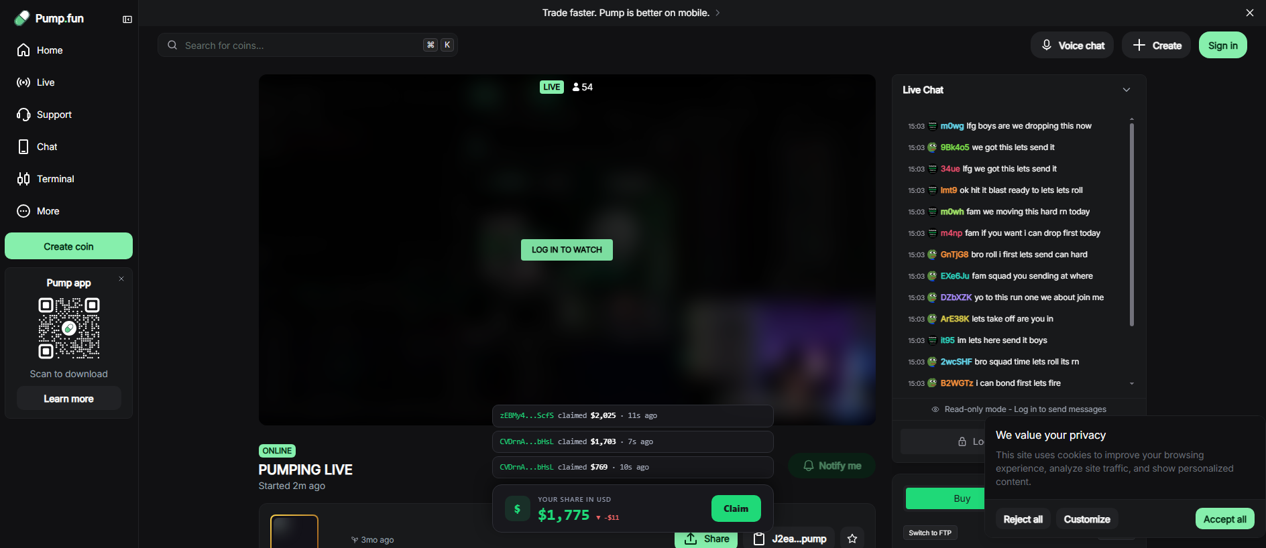Click username 34ue in live chat
The width and height of the screenshot is (1266, 548).
pyautogui.click(x=950, y=169)
